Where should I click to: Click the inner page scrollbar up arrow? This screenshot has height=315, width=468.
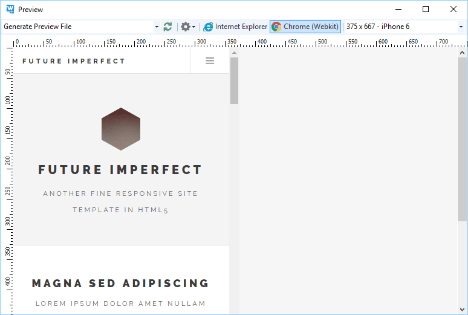click(x=234, y=53)
